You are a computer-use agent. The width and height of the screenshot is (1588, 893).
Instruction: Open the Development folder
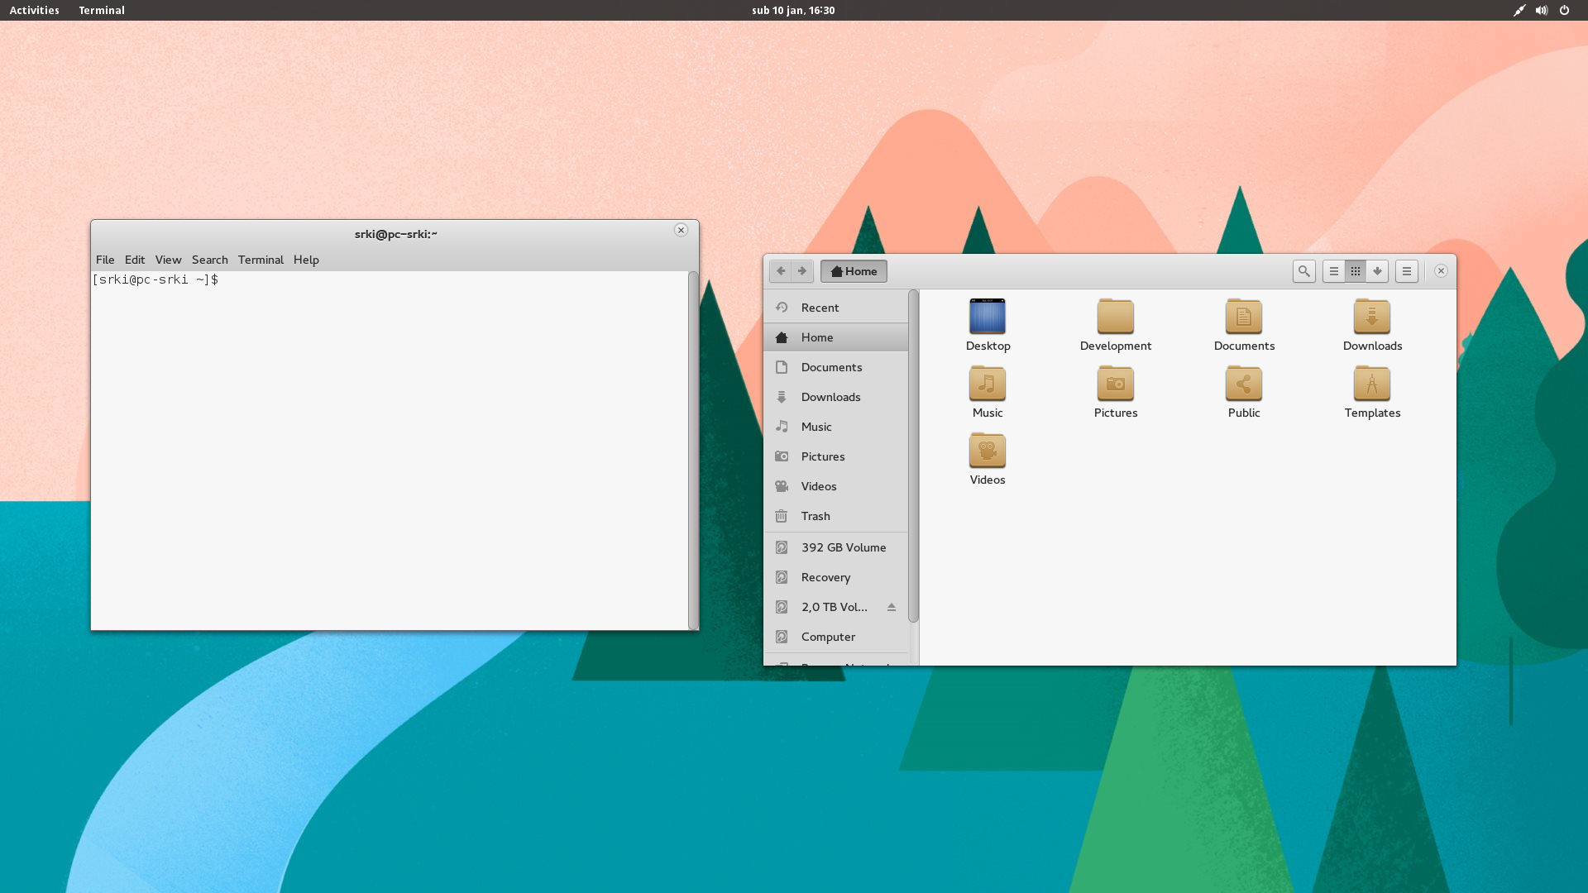point(1115,318)
